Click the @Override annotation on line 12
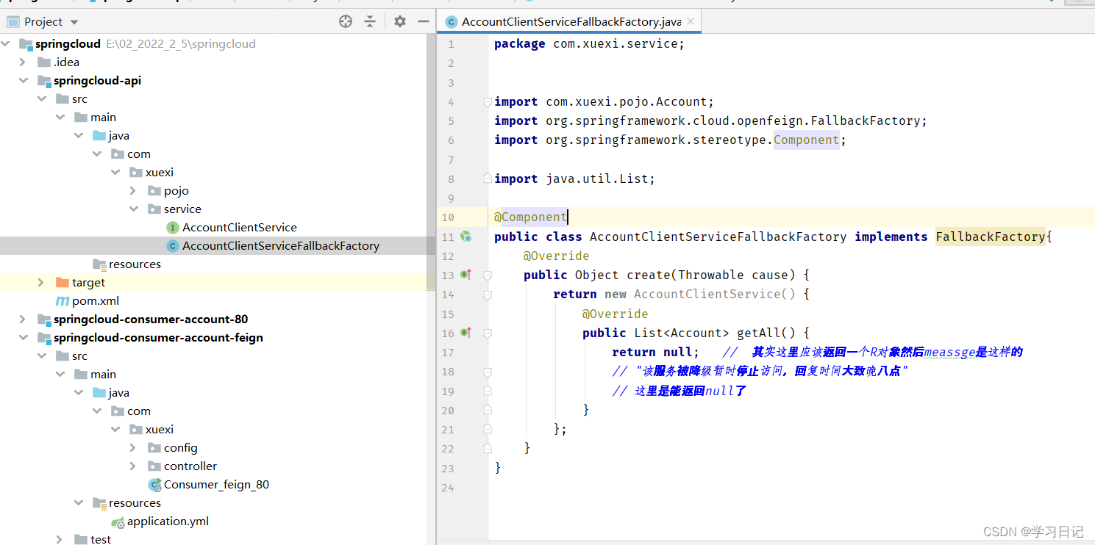 [556, 256]
